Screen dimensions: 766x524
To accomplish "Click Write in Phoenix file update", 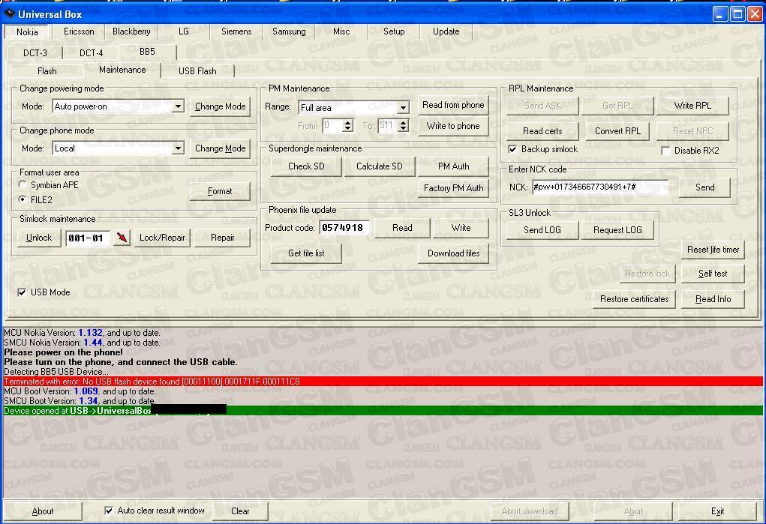I will coord(461,228).
